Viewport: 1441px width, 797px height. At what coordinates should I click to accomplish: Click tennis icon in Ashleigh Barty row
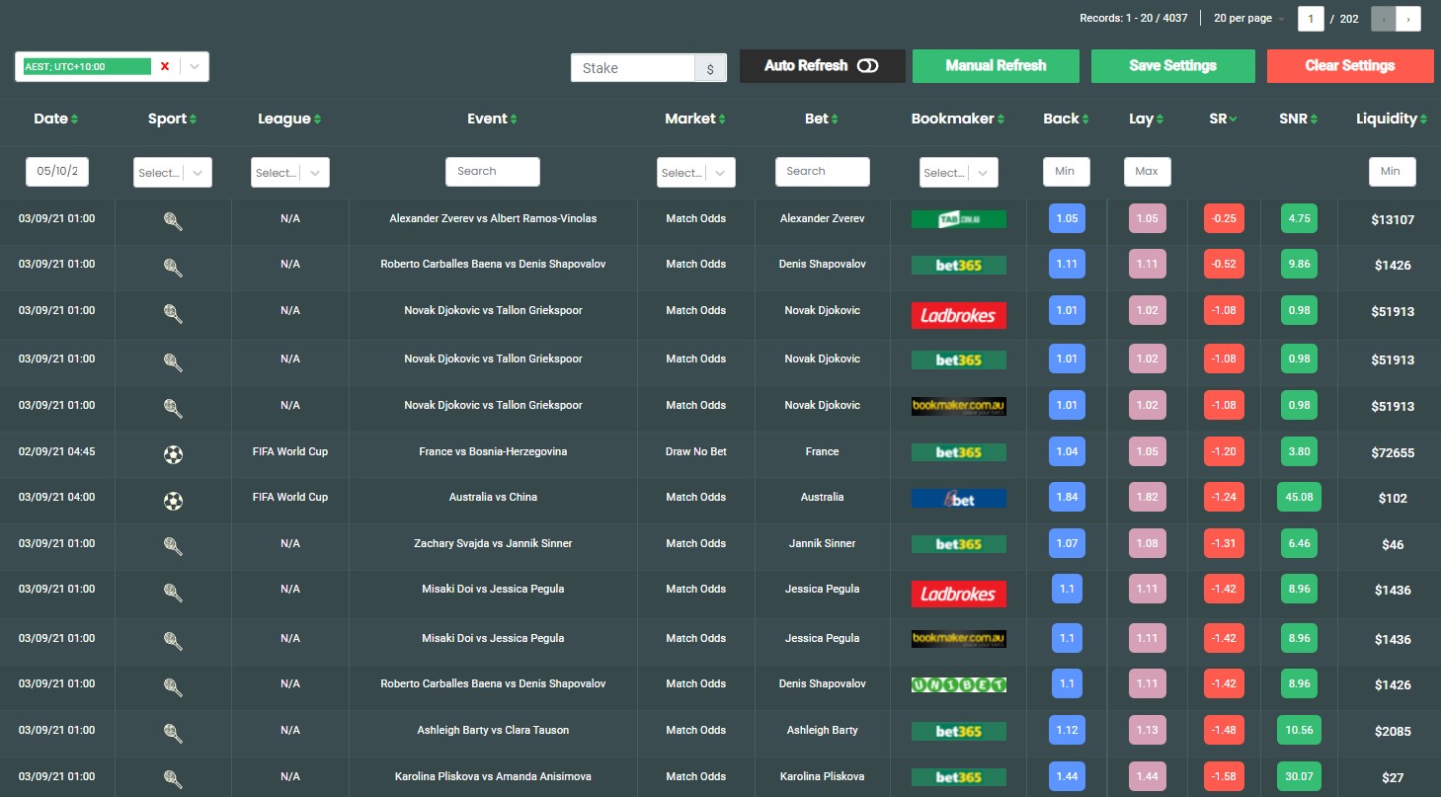[173, 733]
